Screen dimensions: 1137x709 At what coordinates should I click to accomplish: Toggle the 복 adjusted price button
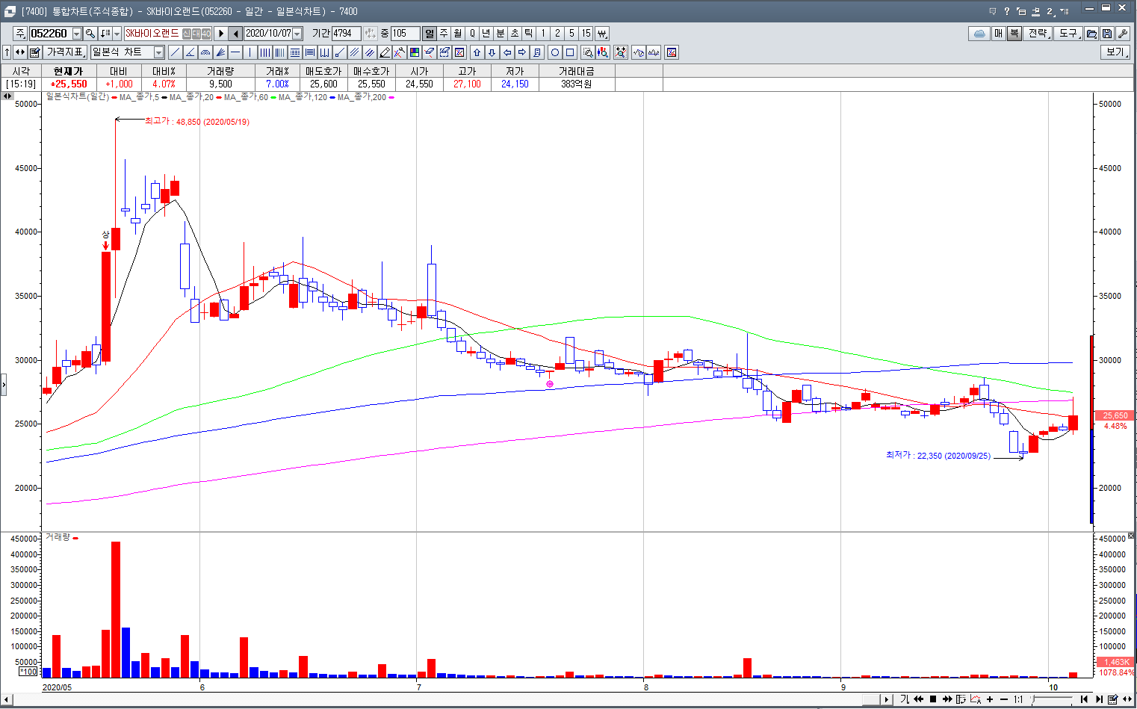point(1014,34)
